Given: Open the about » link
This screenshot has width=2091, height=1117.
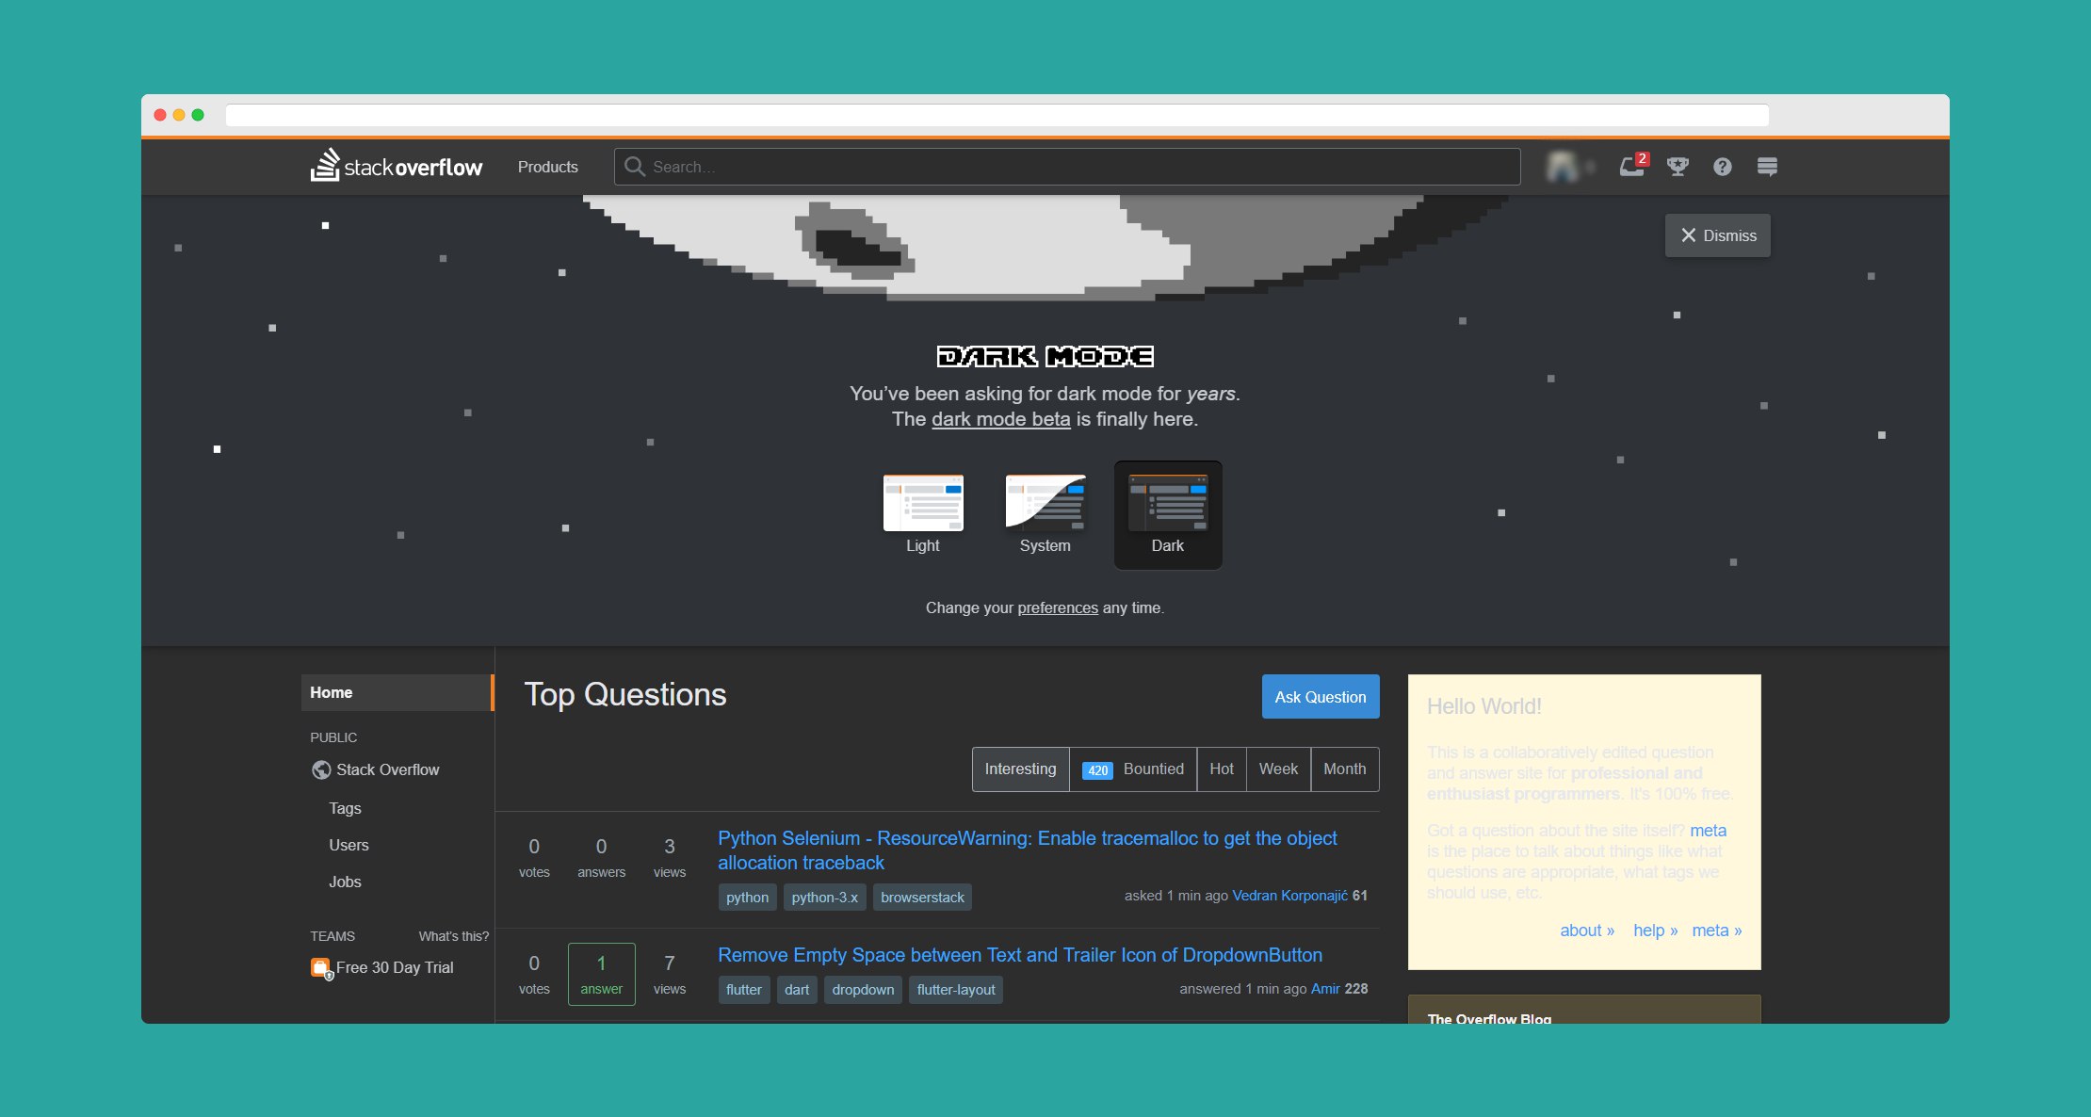Looking at the screenshot, I should (1587, 931).
